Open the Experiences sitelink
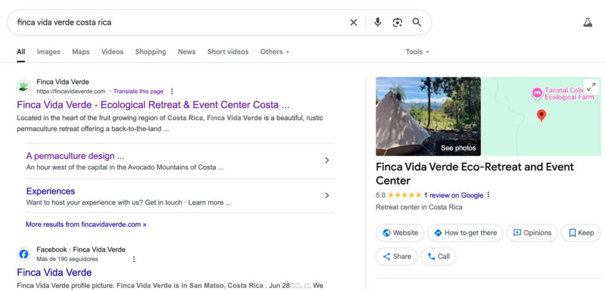 [51, 191]
